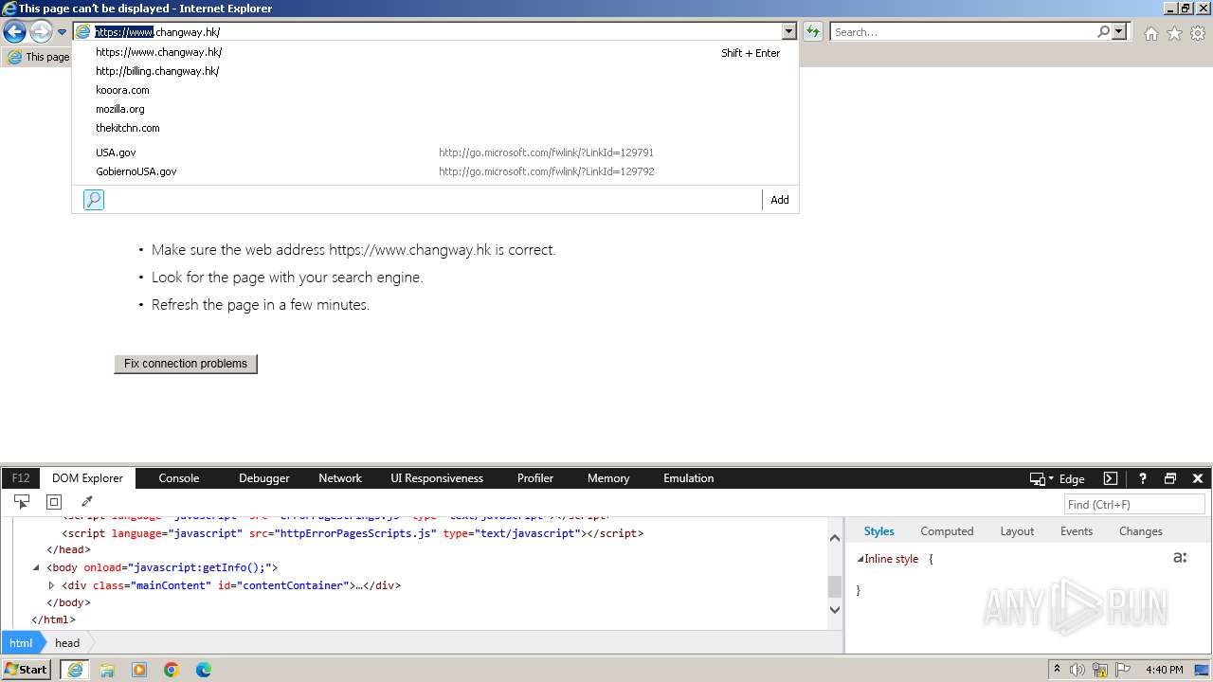
Task: Switch to the Computed pane tab
Action: tap(947, 531)
